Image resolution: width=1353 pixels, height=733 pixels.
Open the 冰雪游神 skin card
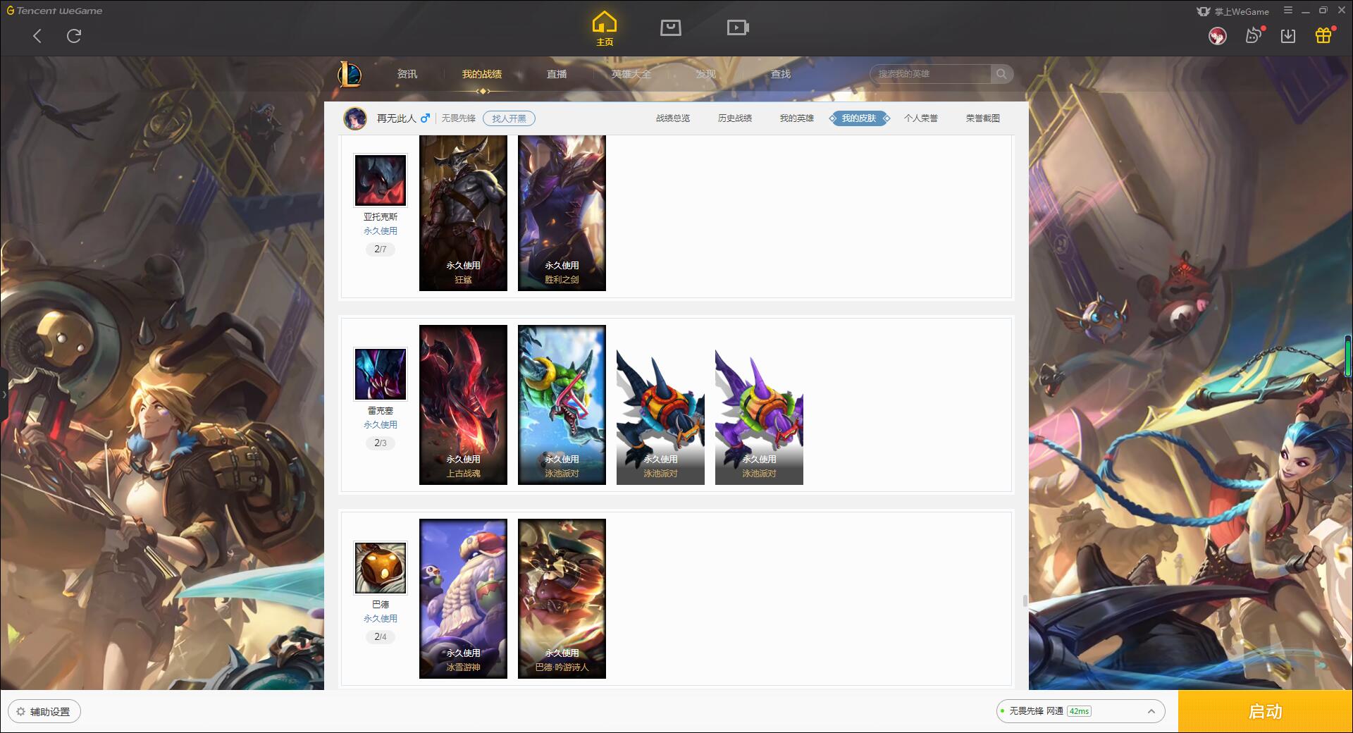(463, 598)
